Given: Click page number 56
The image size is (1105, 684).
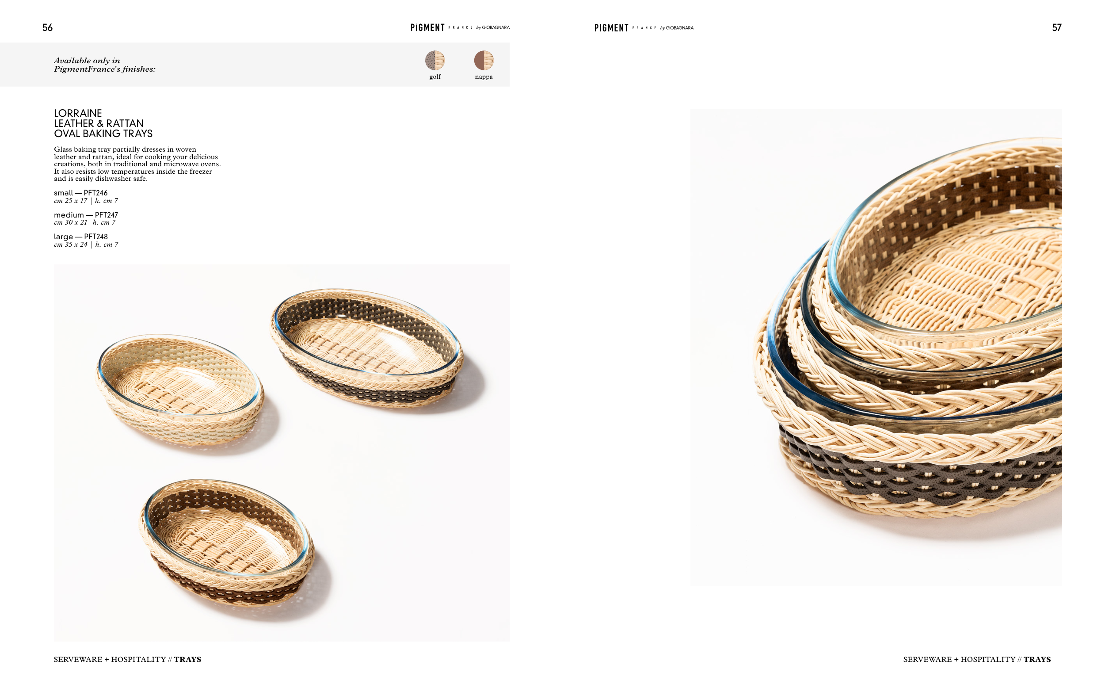Looking at the screenshot, I should [47, 27].
